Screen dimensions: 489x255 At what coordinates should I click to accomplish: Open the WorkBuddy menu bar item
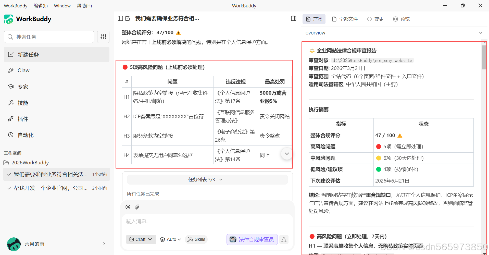[x=16, y=6]
